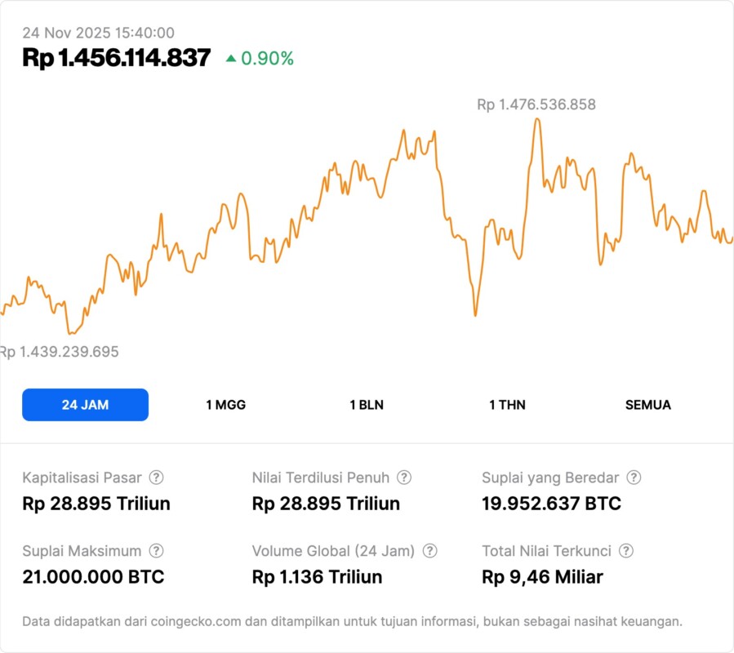Screen dimensions: 734x653
Task: Click the green price change arrow
Action: 231,58
